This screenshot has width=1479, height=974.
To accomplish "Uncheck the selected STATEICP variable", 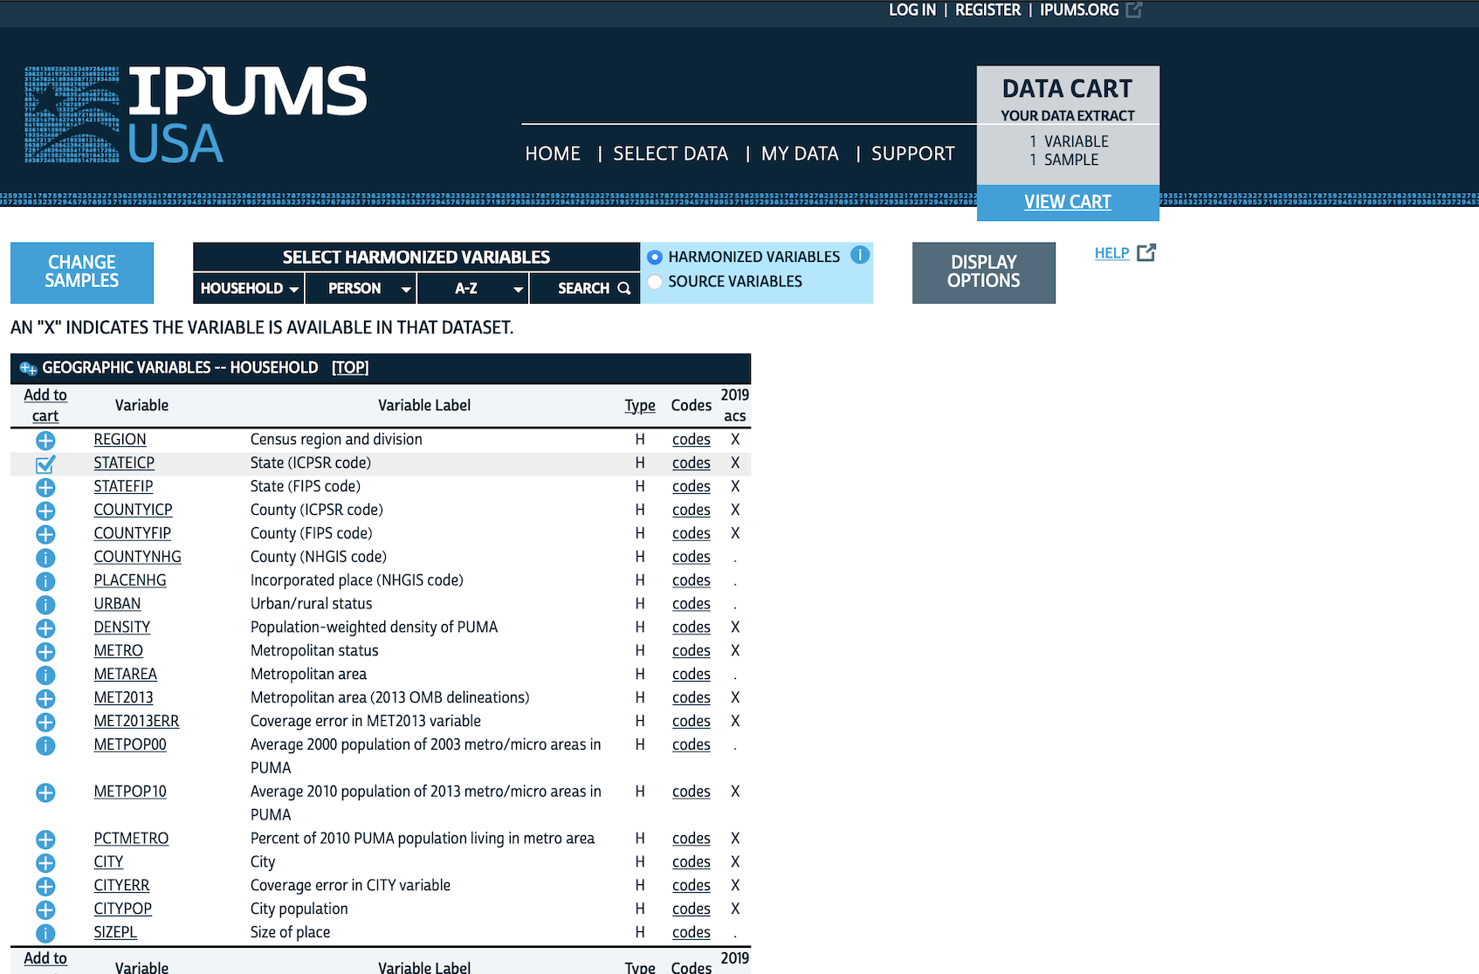I will pyautogui.click(x=45, y=464).
